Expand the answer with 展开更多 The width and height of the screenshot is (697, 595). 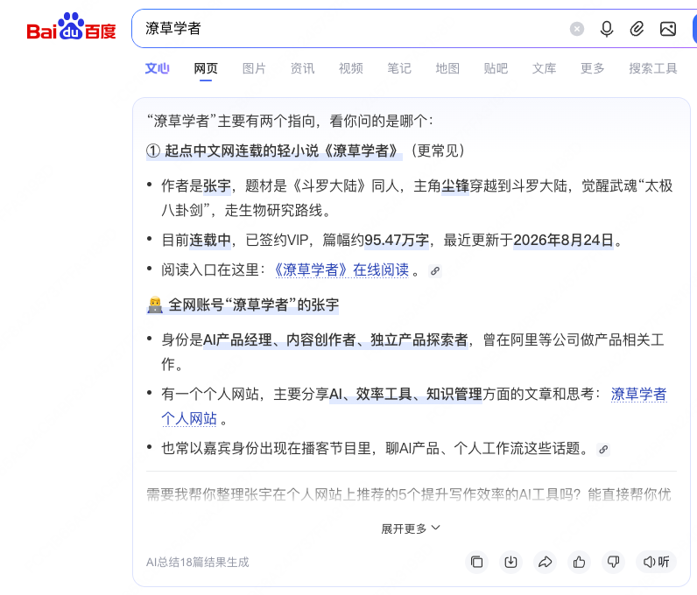pos(411,528)
